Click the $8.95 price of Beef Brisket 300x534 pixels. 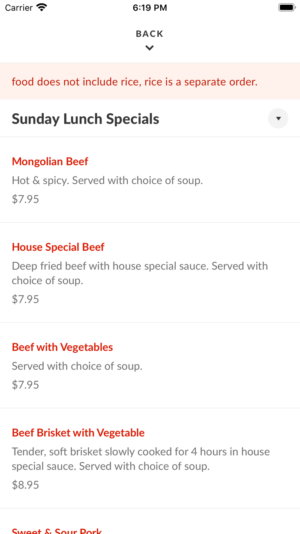coord(25,484)
